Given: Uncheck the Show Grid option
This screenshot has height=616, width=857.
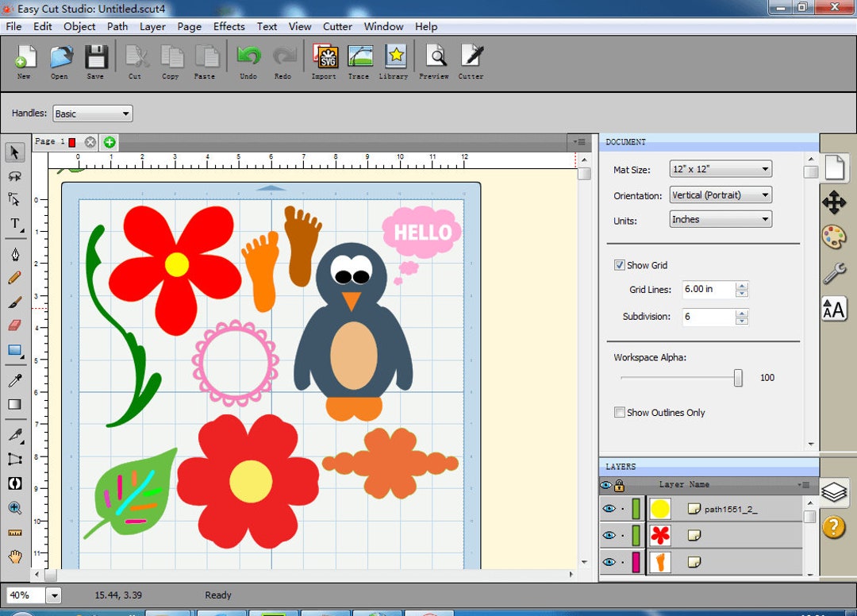Looking at the screenshot, I should tap(620, 264).
